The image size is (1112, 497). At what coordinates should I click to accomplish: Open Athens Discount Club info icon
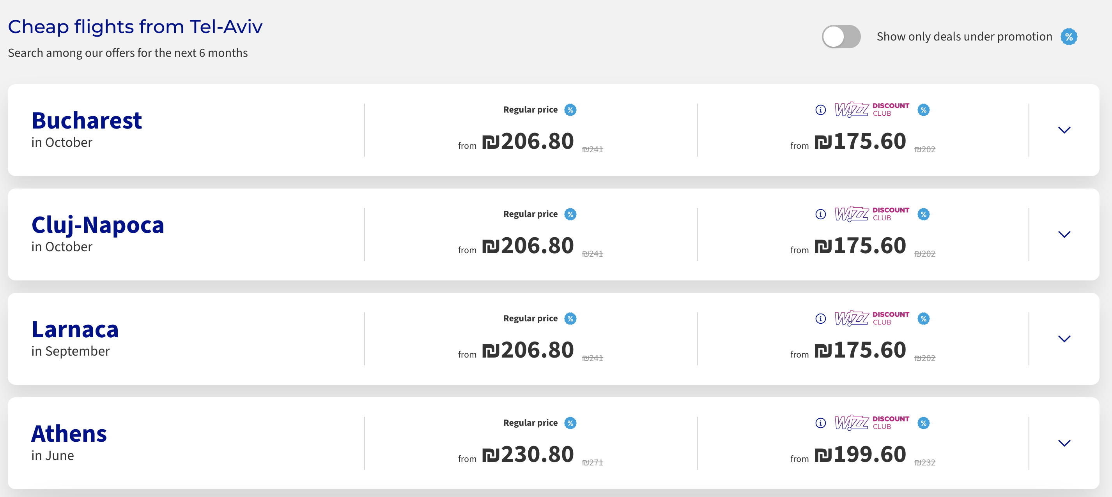(x=820, y=423)
